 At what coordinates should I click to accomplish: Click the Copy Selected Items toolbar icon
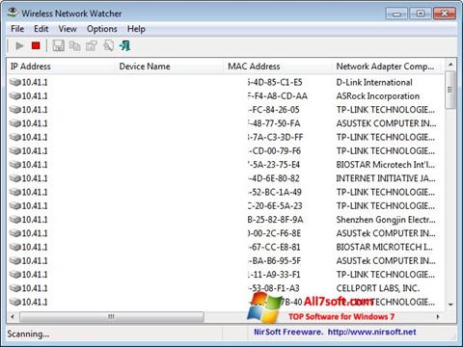[75, 46]
